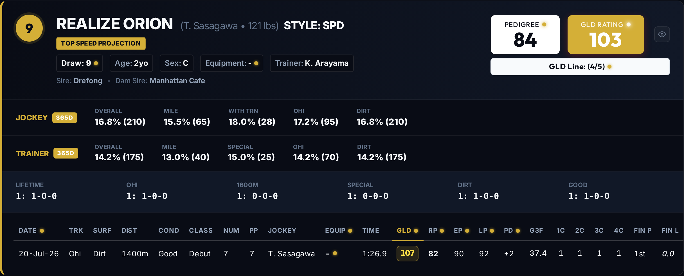Click the info dot next to PD header
The image size is (684, 276).
(518, 231)
